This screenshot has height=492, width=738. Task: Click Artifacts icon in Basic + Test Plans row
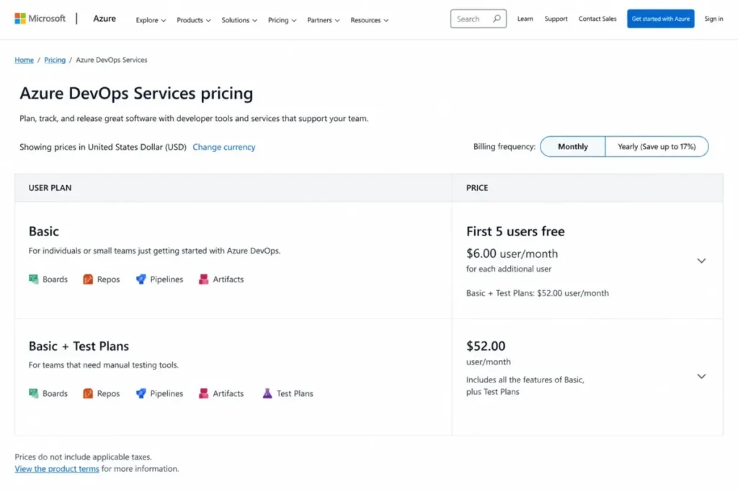point(203,393)
